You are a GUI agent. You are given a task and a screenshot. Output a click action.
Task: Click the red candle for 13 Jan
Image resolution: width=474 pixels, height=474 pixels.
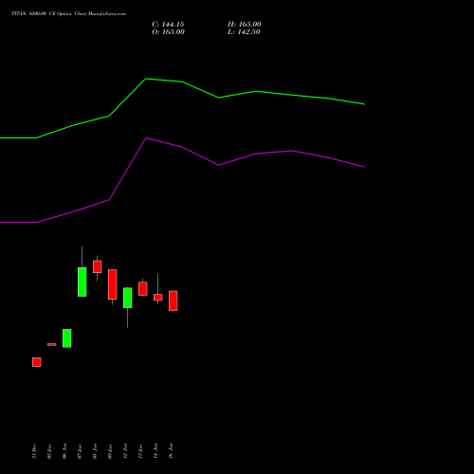click(x=143, y=289)
